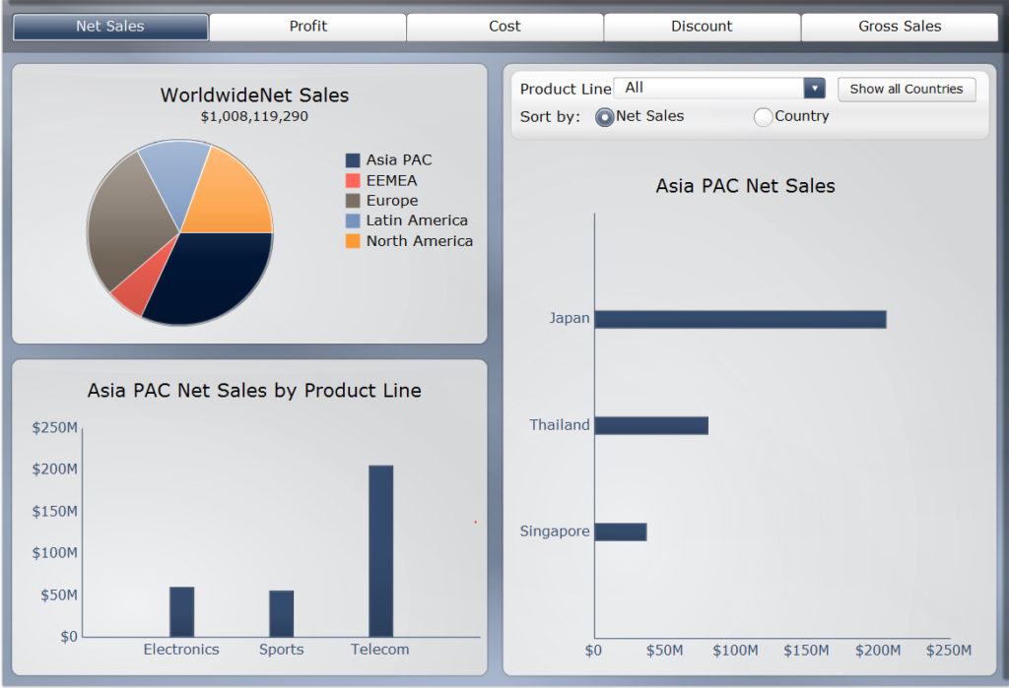The height and width of the screenshot is (688, 1009).
Task: Click the Thailand horizontal bar
Action: click(650, 425)
